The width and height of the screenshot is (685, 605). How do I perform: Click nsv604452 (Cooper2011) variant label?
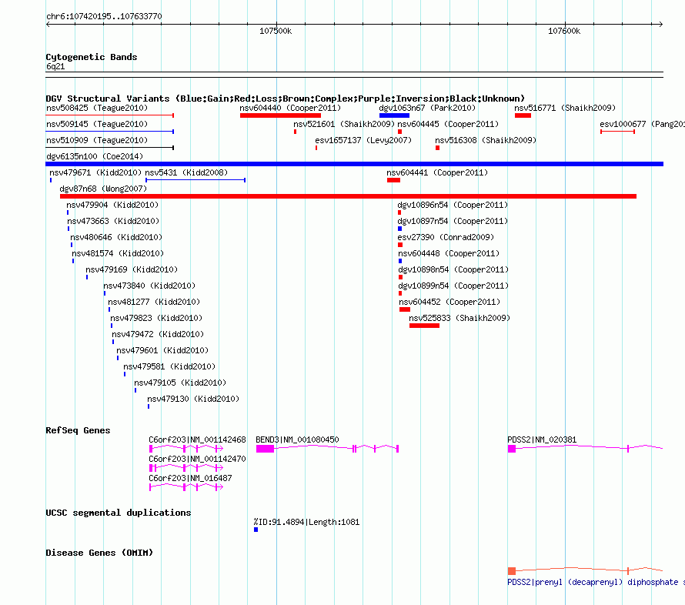pos(449,302)
